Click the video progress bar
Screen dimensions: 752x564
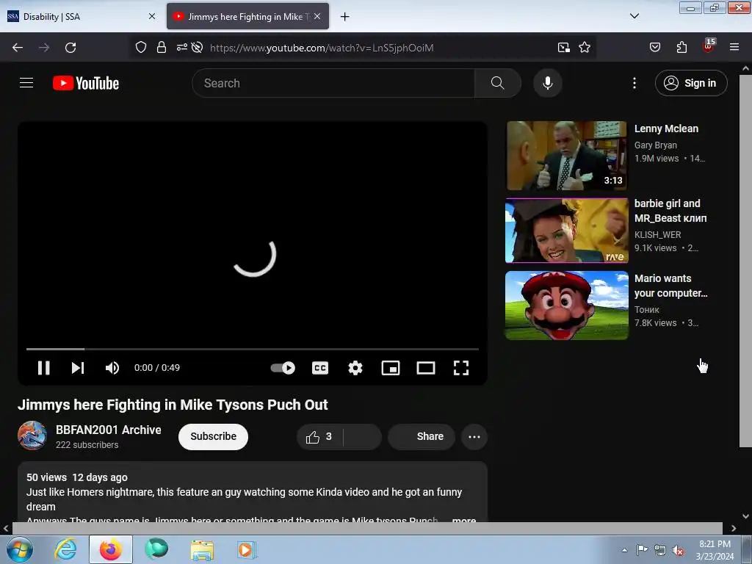click(x=253, y=349)
